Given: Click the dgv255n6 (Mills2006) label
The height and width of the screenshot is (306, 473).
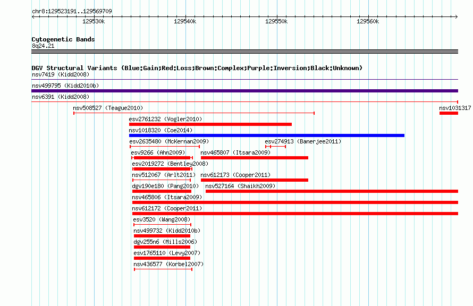Looking at the screenshot, I should point(165,242).
